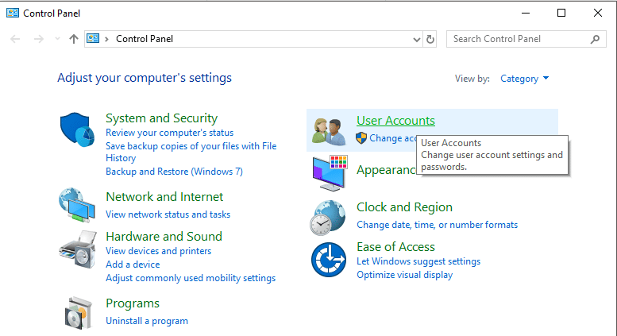Click the UAC shield icon beside Change account
Screen dimensions: 617x336
coord(361,138)
